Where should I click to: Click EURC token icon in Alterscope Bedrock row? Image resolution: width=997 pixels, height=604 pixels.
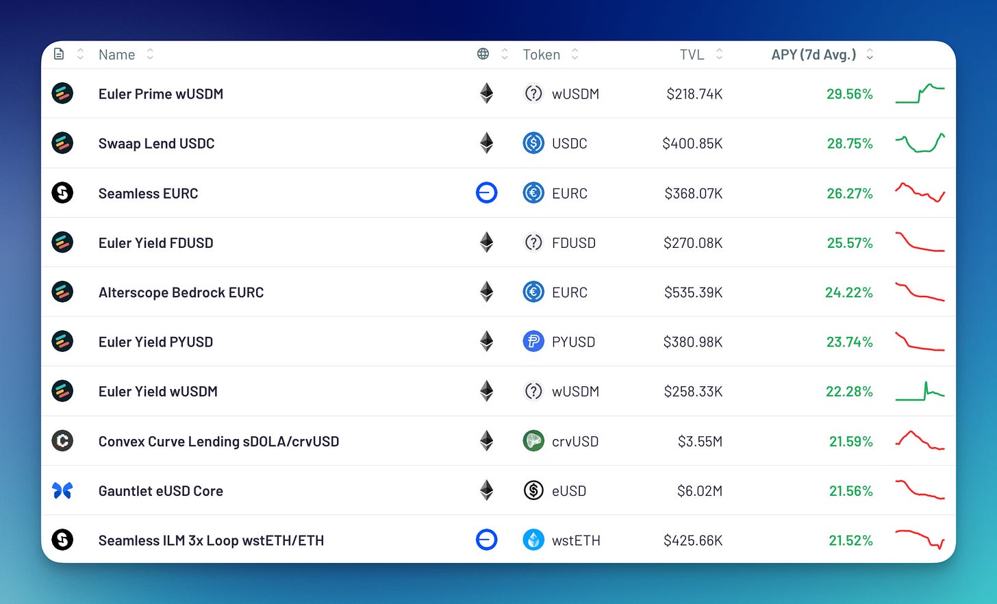click(533, 292)
